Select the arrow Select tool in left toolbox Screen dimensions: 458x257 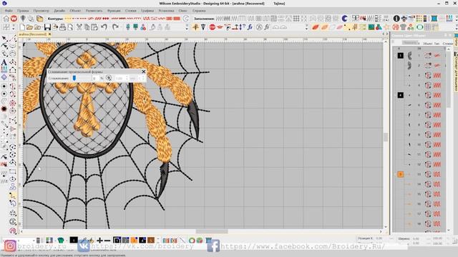click(x=4, y=39)
